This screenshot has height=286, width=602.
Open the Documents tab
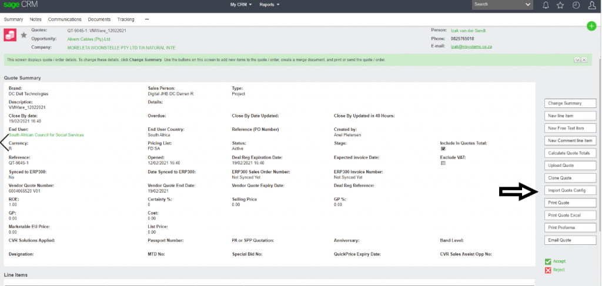99,19
